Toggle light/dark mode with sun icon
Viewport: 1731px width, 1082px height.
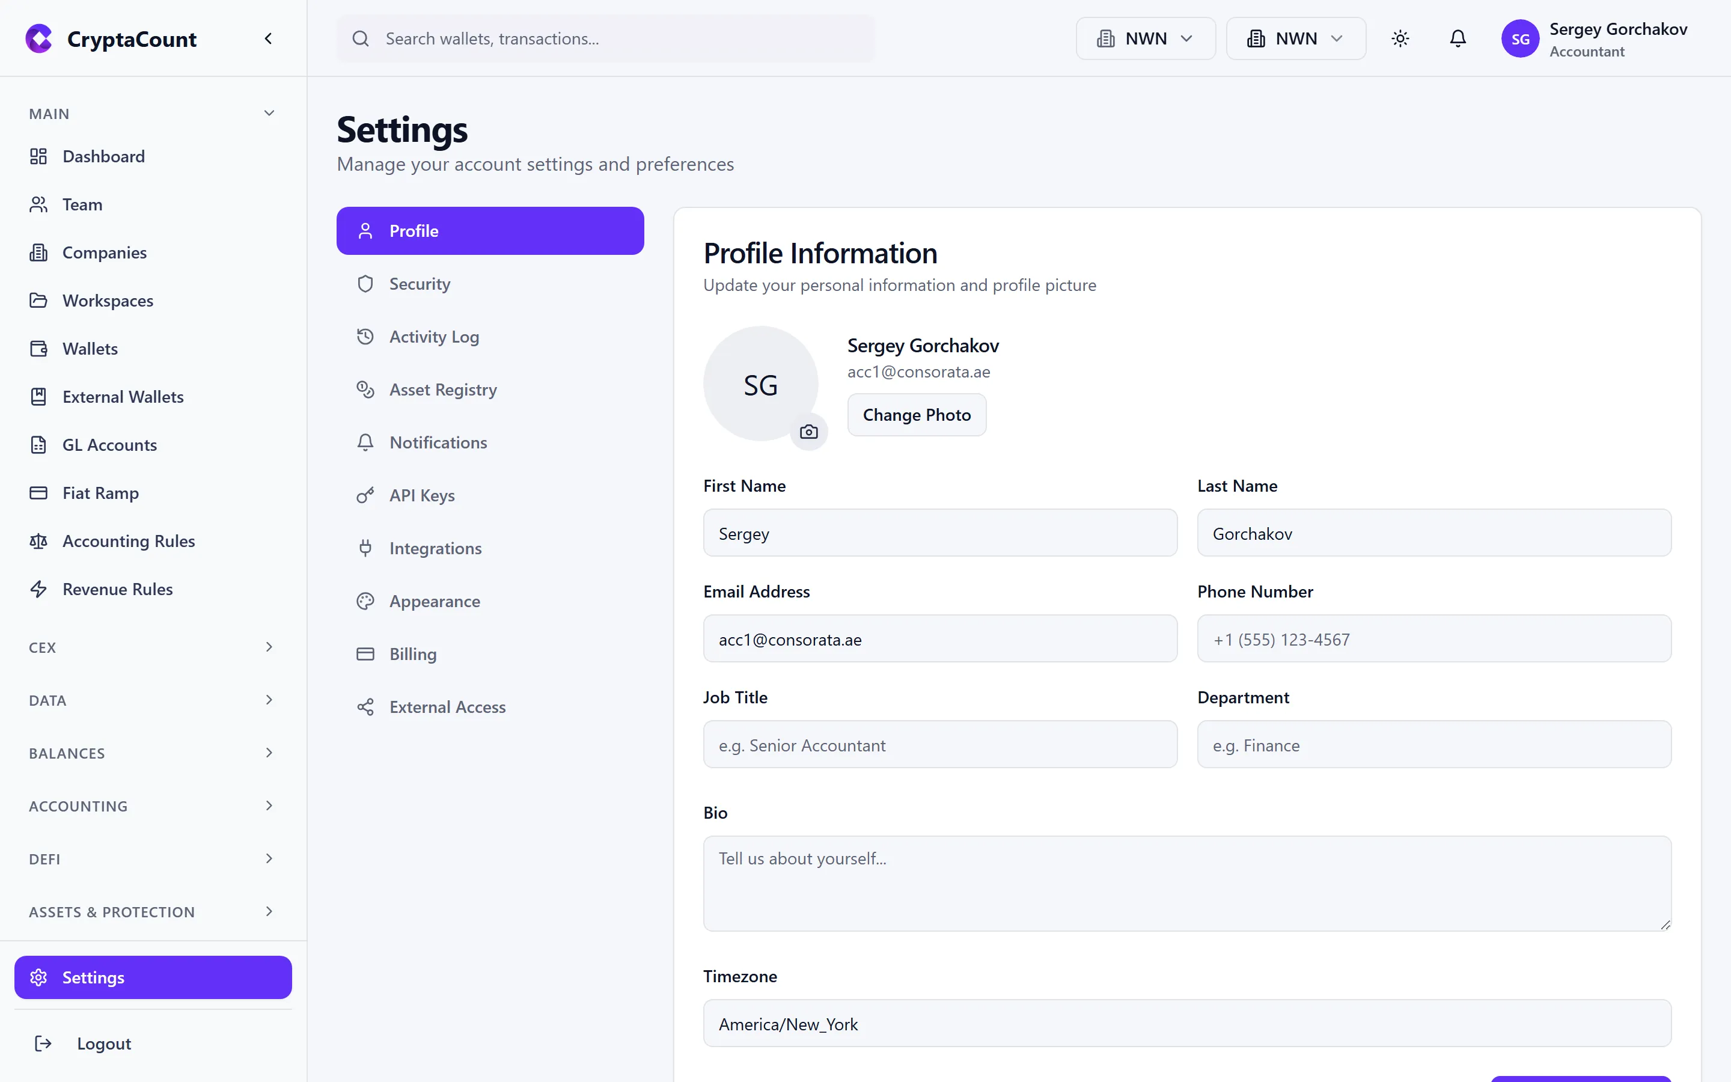1400,38
